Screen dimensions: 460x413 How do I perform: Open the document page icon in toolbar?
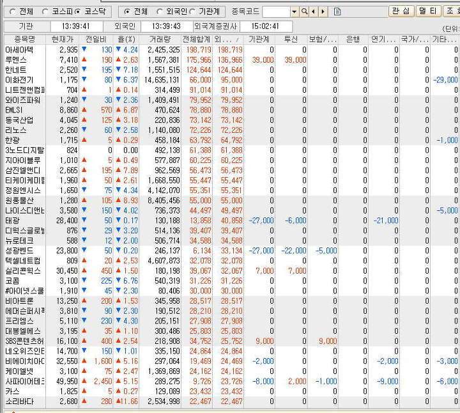click(x=337, y=12)
